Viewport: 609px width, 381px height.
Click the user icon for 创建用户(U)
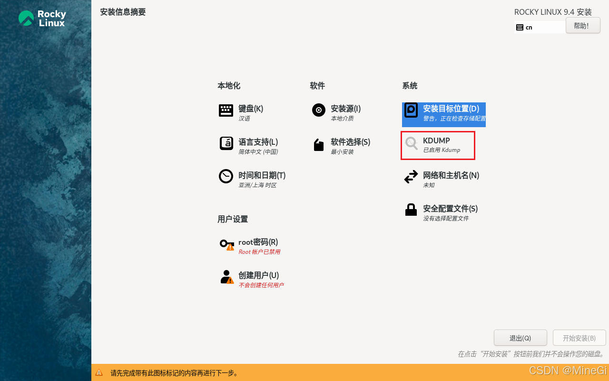tap(226, 277)
